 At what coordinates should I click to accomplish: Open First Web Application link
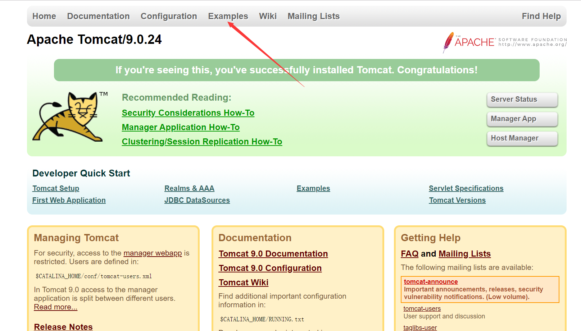click(69, 200)
